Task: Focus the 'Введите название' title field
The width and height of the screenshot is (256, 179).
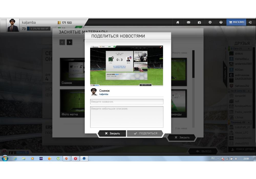Action: [127, 102]
